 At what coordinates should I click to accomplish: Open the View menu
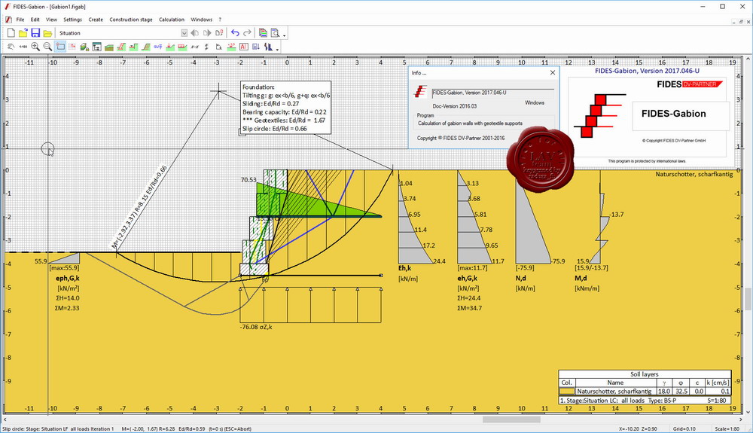coord(51,20)
